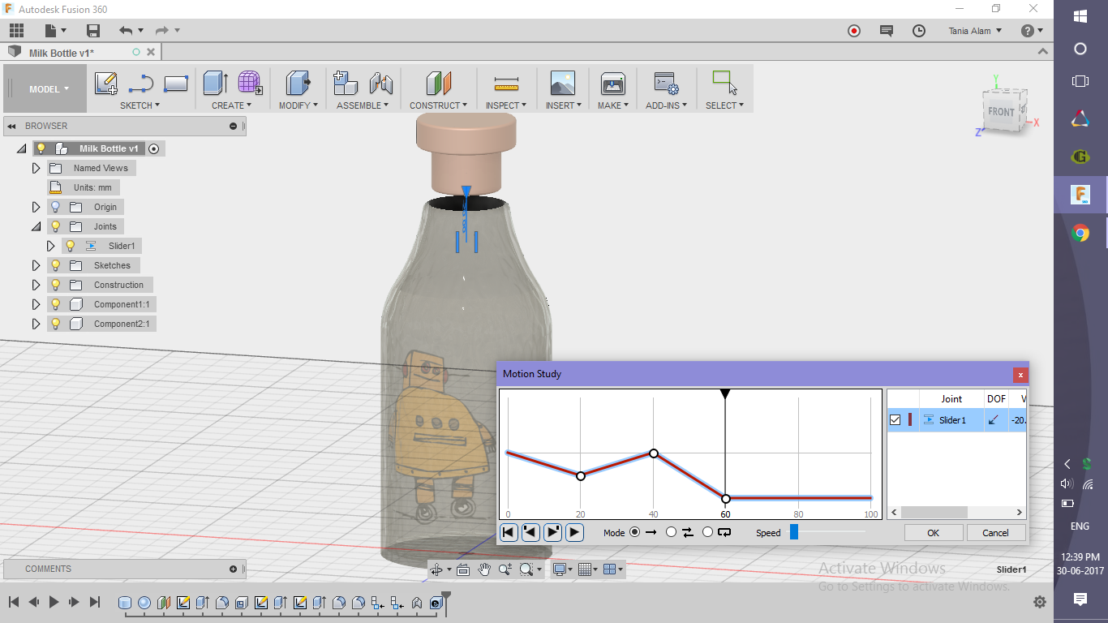This screenshot has width=1108, height=623.
Task: Click the record button in title bar
Action: pos(854,31)
